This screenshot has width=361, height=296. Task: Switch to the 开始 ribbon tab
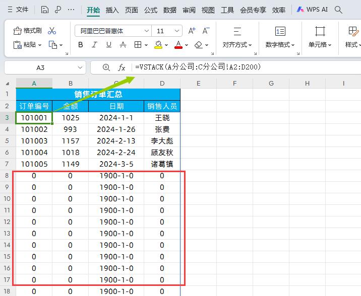pos(93,10)
